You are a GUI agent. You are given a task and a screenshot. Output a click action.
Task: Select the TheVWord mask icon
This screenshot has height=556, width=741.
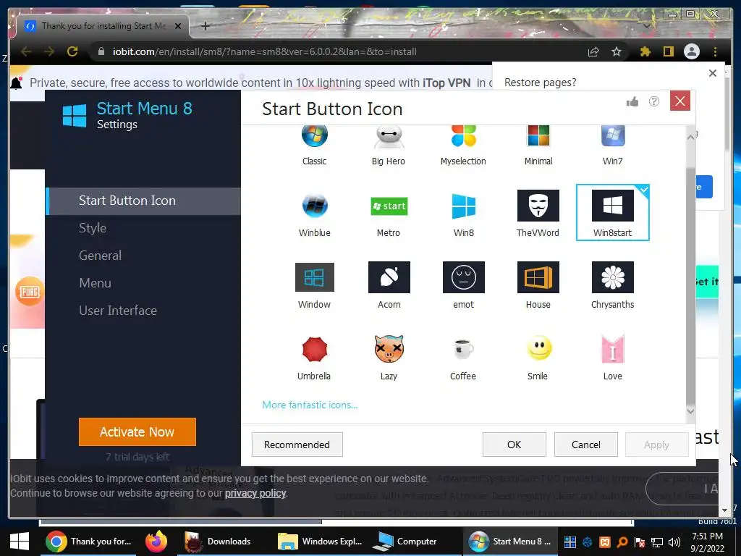(x=538, y=214)
